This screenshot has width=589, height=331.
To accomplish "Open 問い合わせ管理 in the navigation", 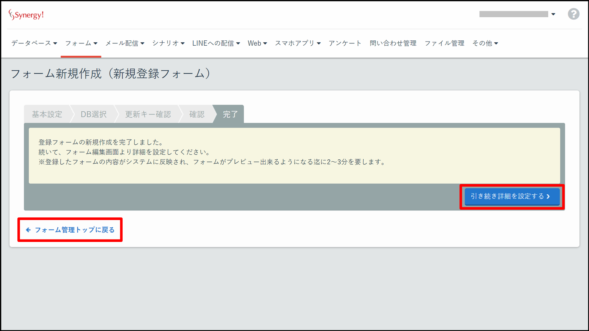I will click(x=393, y=43).
